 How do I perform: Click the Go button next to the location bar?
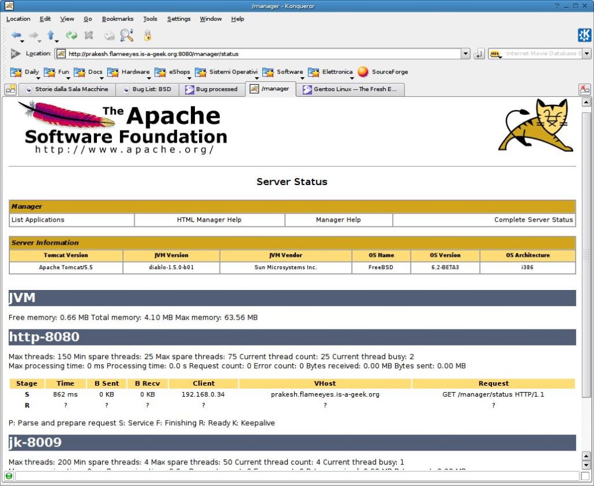pyautogui.click(x=479, y=54)
